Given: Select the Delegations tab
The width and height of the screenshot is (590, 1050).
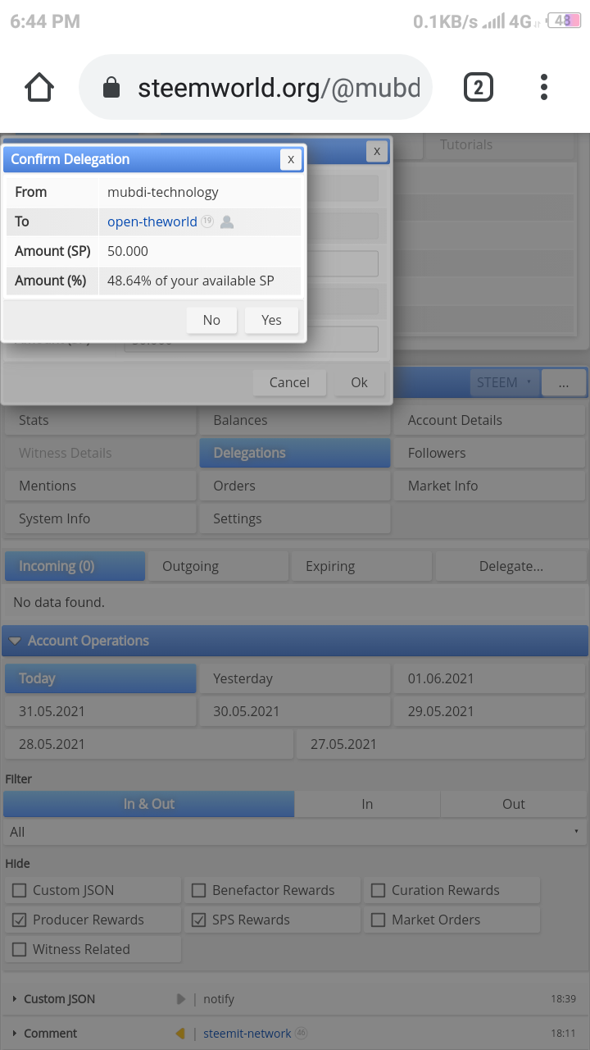Looking at the screenshot, I should 295,453.
